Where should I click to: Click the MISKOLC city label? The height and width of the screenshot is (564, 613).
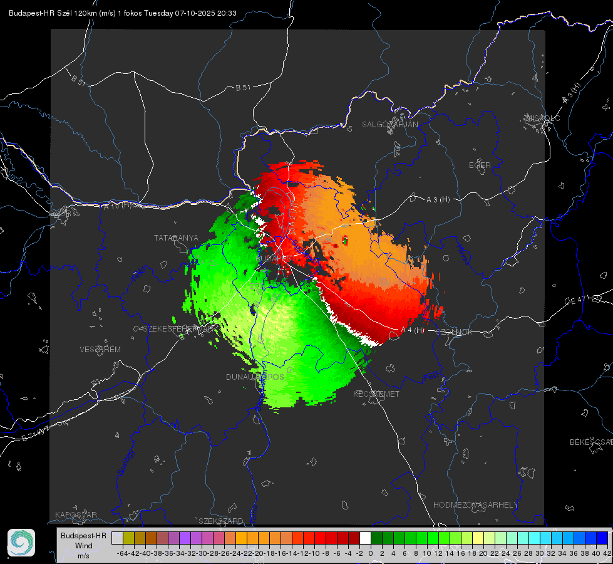(x=543, y=118)
